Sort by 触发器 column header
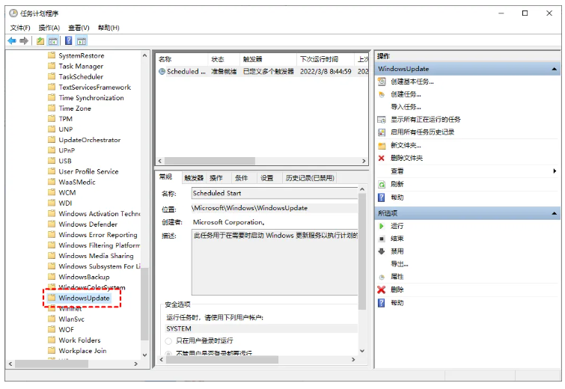The image size is (565, 389). pyautogui.click(x=268, y=59)
